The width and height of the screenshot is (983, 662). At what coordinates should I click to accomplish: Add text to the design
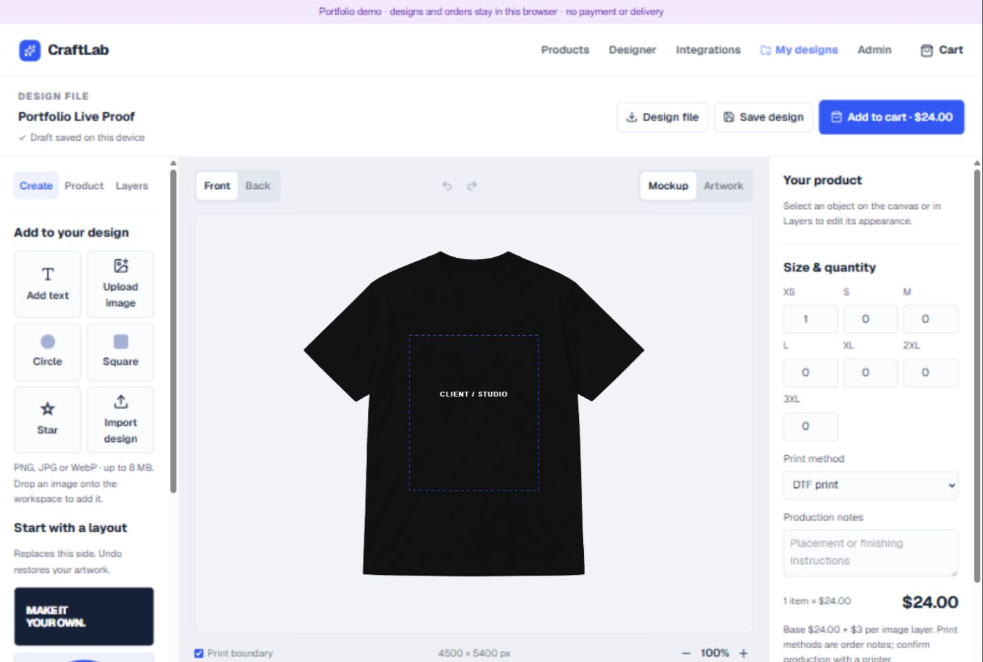tap(47, 284)
